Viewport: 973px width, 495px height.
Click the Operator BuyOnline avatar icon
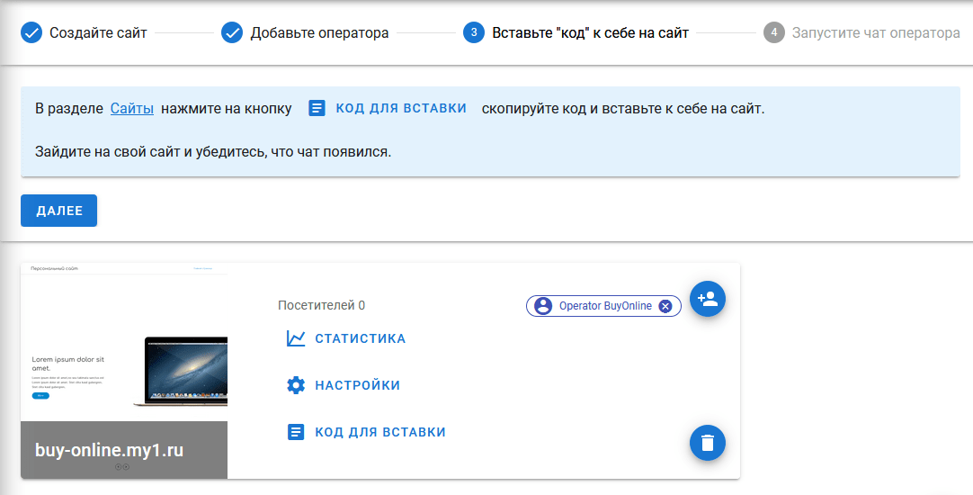543,306
